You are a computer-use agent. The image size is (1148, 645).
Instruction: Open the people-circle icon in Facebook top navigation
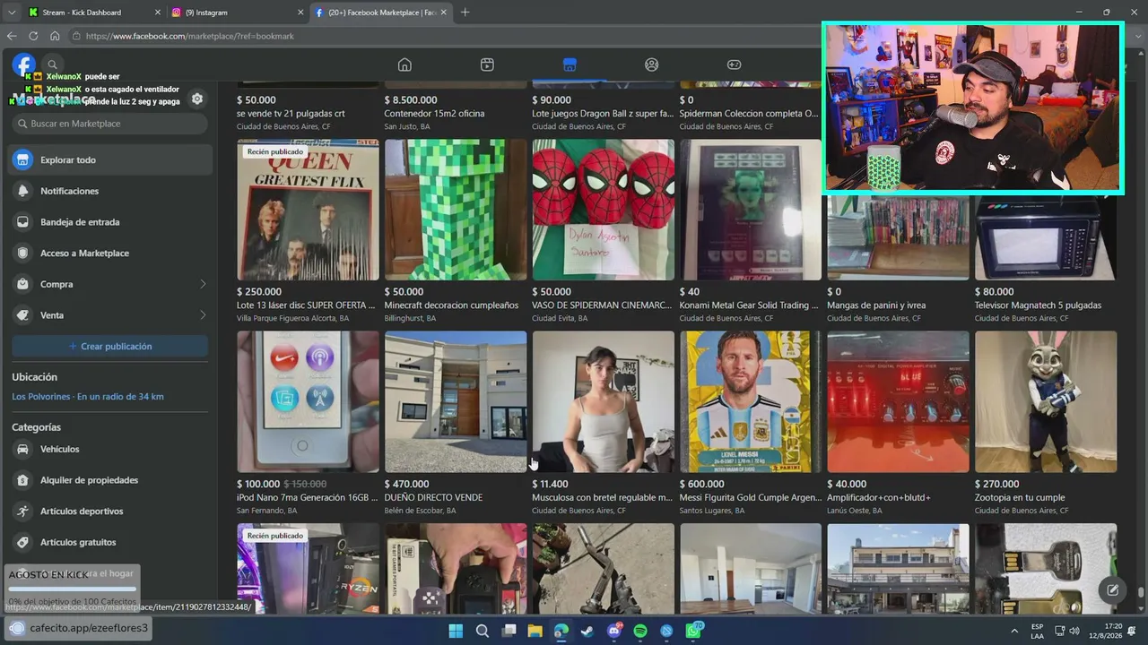[652, 64]
